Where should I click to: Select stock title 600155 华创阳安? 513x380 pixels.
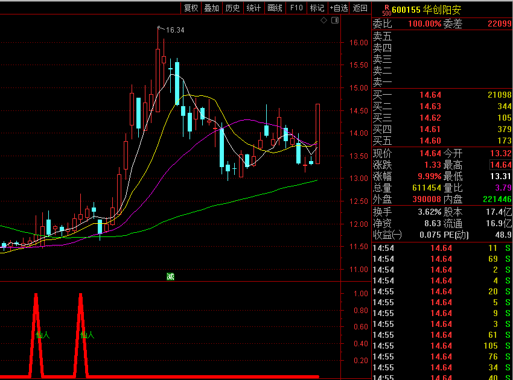click(427, 10)
